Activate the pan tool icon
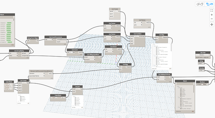The image size is (215, 118). [212, 24]
